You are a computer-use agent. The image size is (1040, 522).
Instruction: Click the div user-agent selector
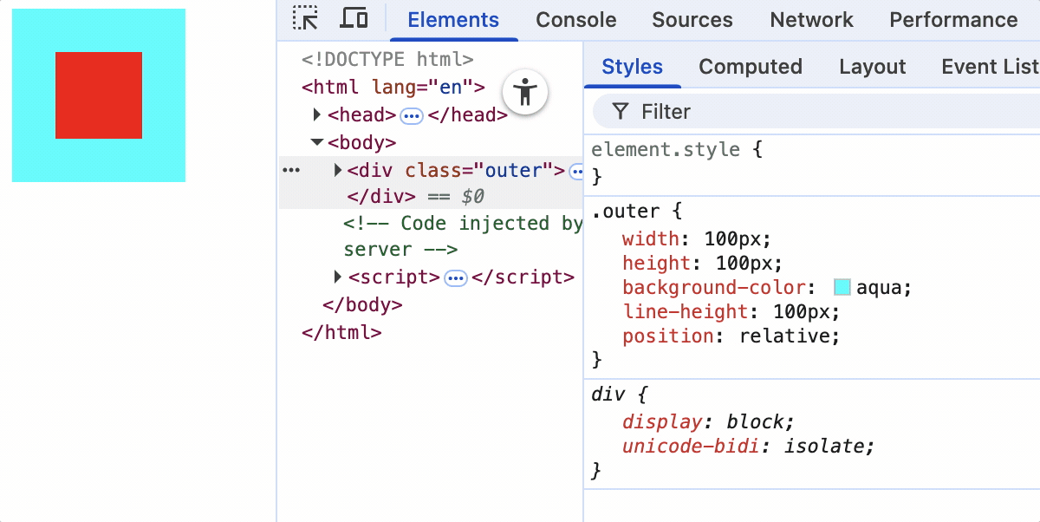[609, 395]
